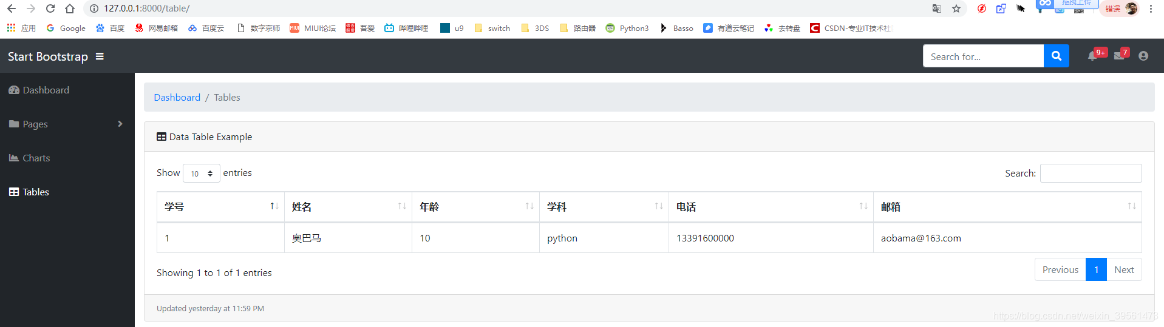Image resolution: width=1164 pixels, height=327 pixels.
Task: Sort table by 年龄 column
Action: click(475, 207)
